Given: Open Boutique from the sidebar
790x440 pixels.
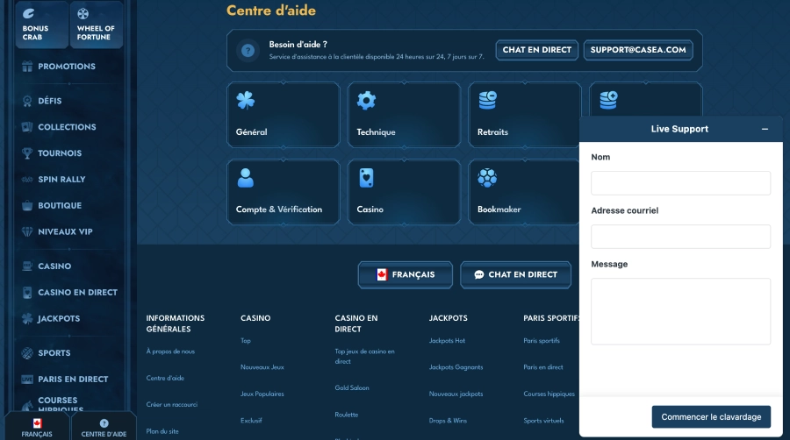Looking at the screenshot, I should [60, 205].
